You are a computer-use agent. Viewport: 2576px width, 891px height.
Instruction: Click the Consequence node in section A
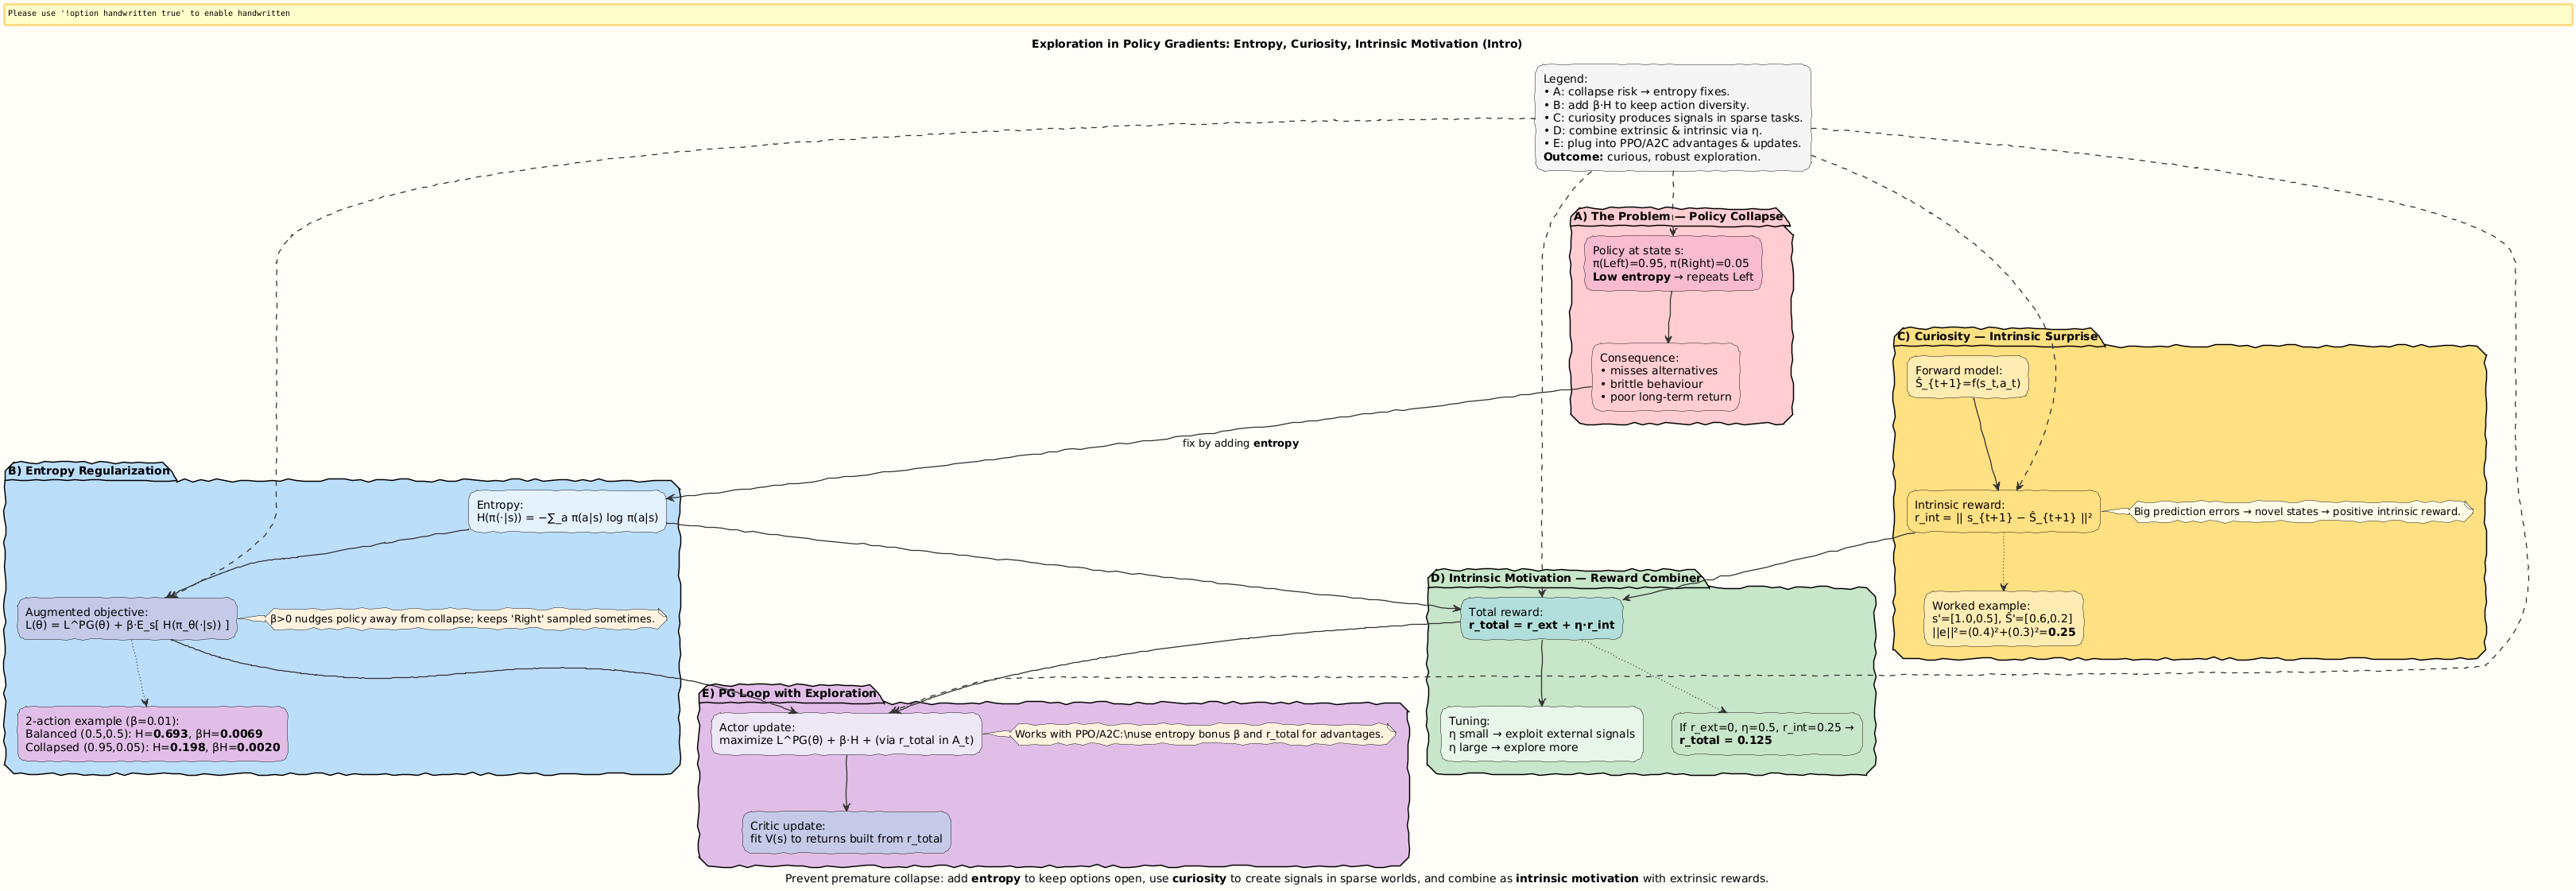point(1665,377)
